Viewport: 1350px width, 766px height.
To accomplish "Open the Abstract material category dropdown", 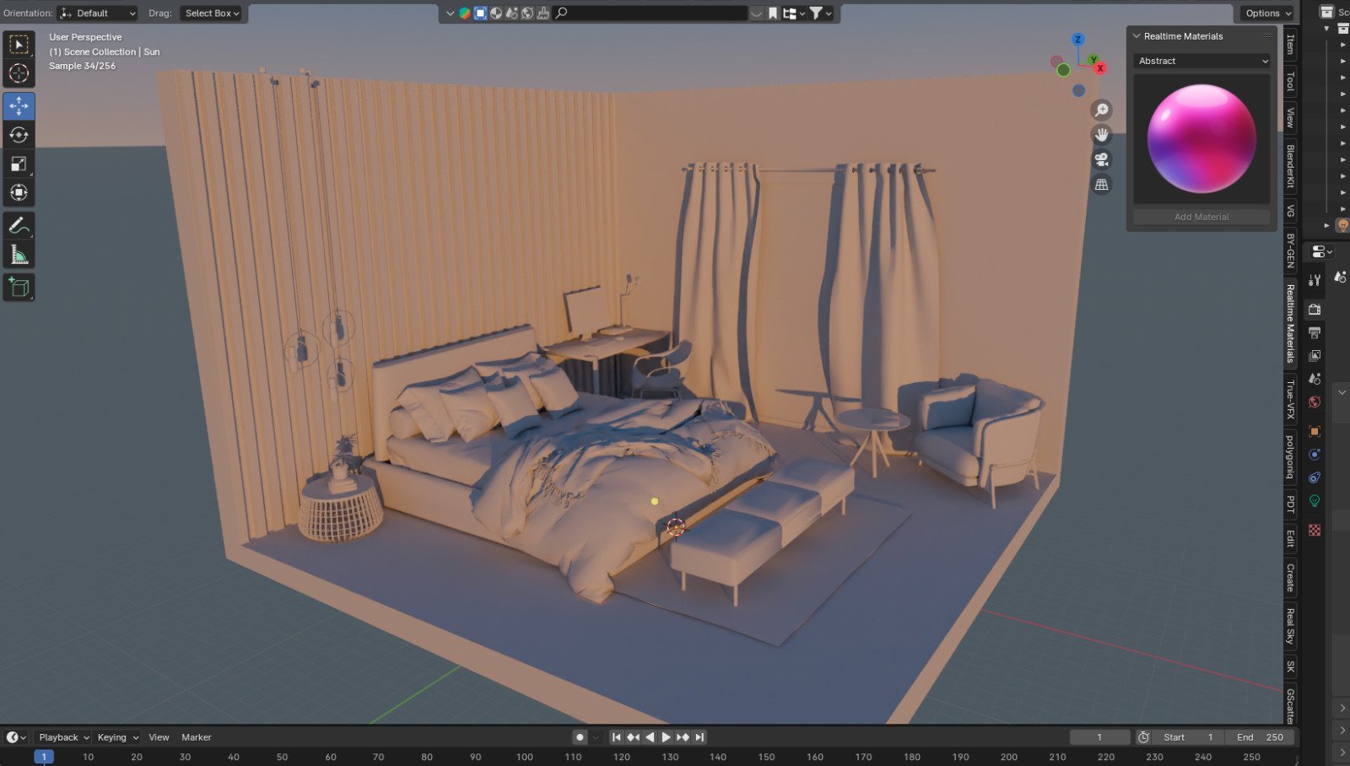I will coord(1201,61).
